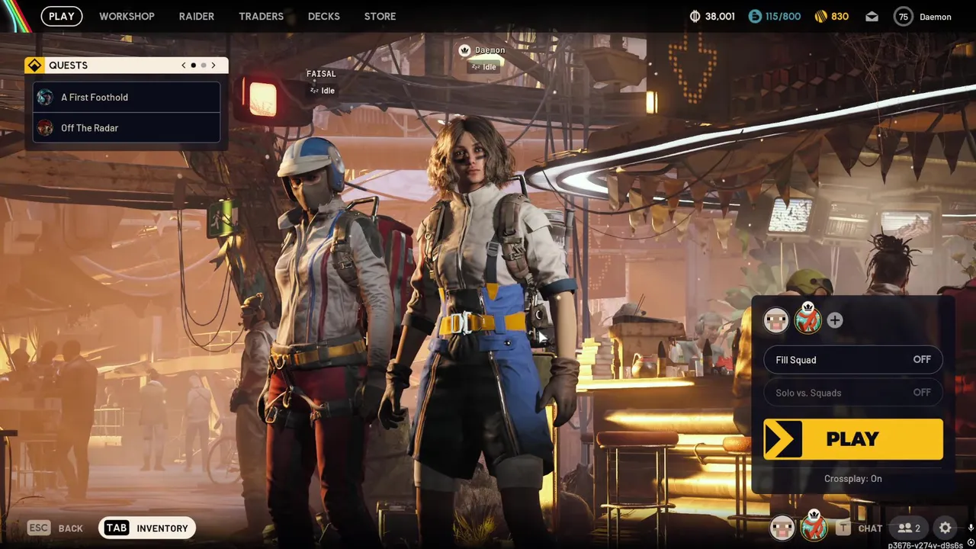This screenshot has height=549, width=976.
Task: Select the first quests page dot
Action: tap(193, 66)
